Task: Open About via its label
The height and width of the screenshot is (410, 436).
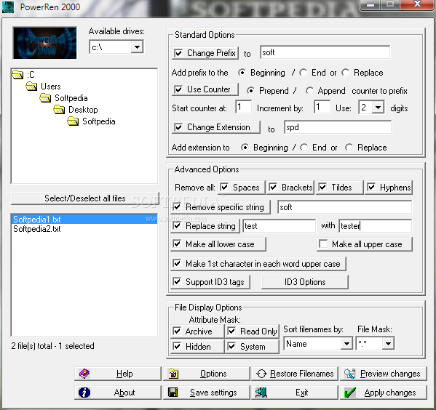Action: pos(124,393)
